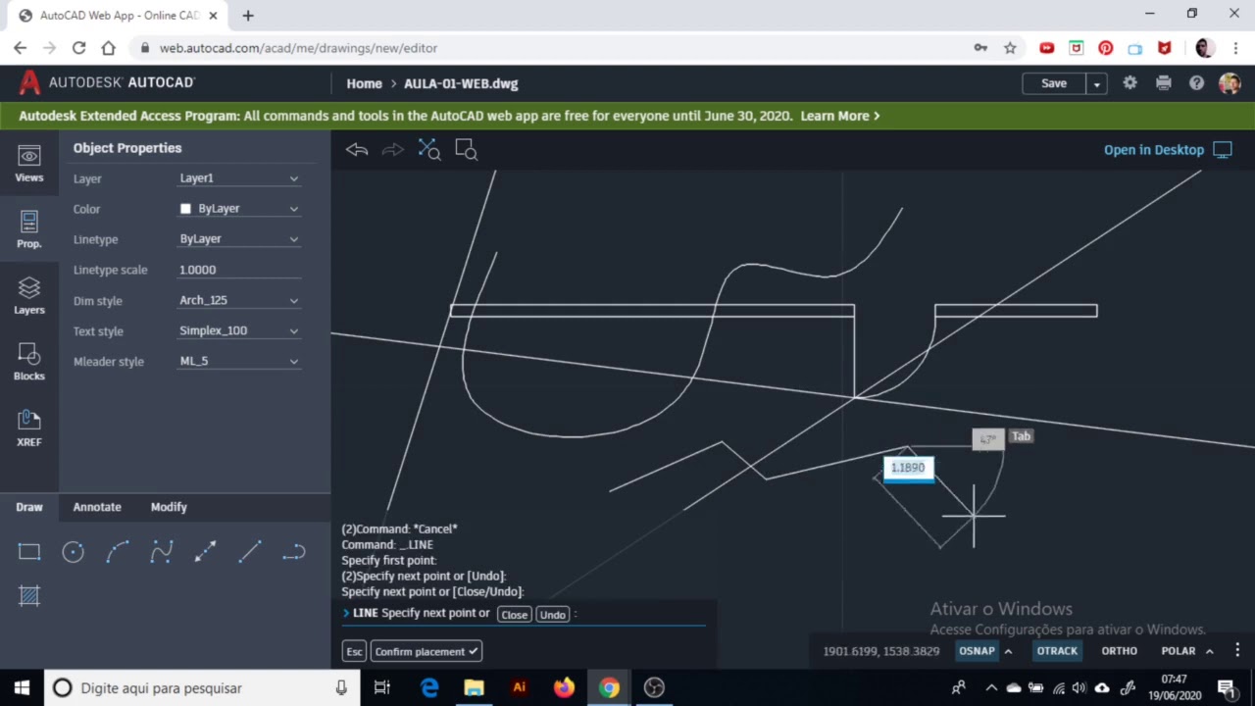Click the white Color swatch
Image resolution: width=1255 pixels, height=706 pixels.
click(x=185, y=209)
